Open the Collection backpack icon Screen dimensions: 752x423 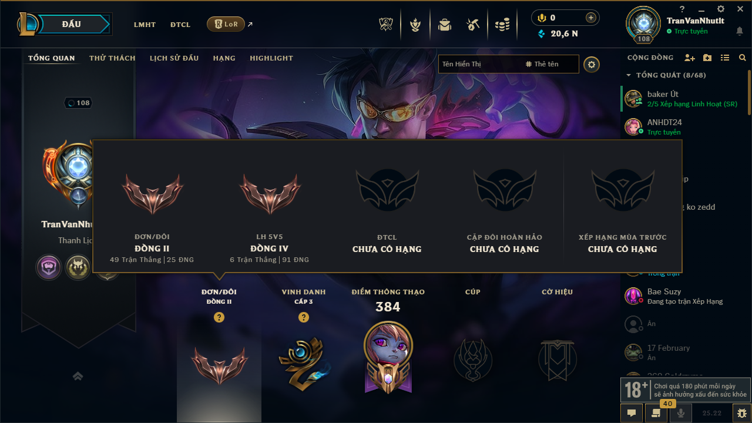pos(445,25)
